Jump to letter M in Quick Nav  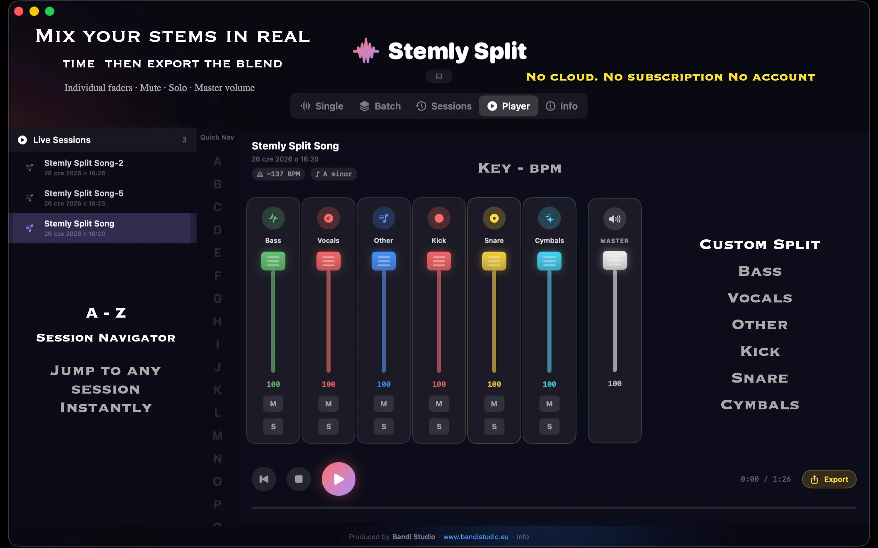[217, 436]
